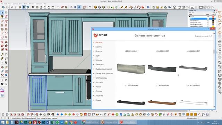The height and width of the screenshot is (125, 222).
Task: Open the Столешницы category
Action: (101, 78)
